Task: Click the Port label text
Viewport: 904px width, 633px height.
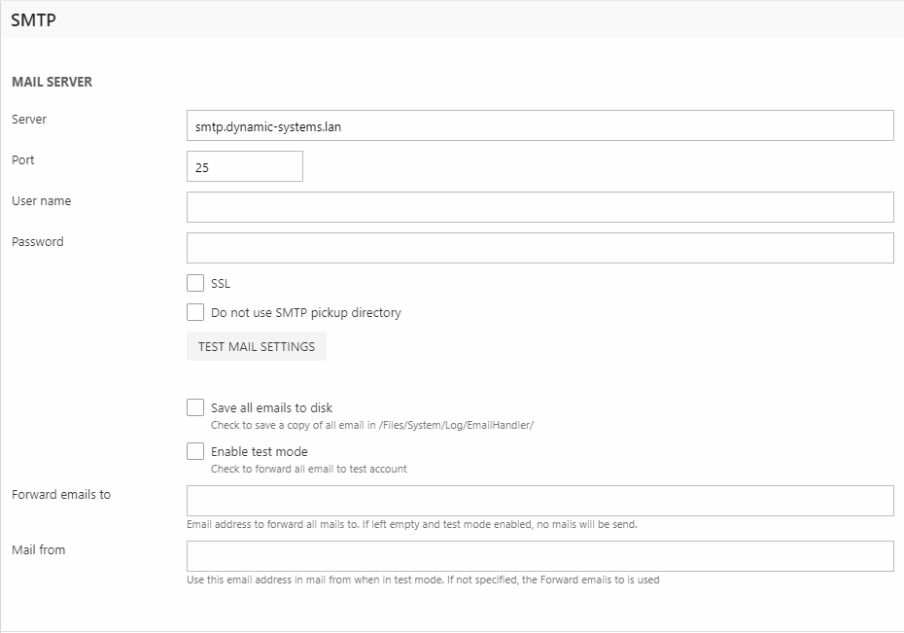Action: click(x=23, y=160)
